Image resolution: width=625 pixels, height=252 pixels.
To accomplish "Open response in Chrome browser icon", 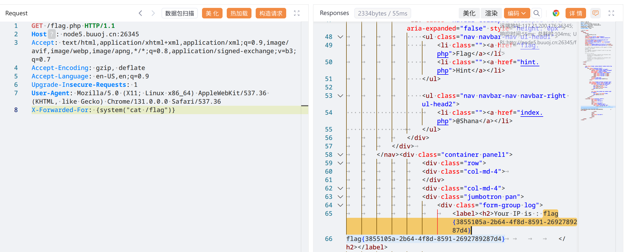I will [556, 13].
